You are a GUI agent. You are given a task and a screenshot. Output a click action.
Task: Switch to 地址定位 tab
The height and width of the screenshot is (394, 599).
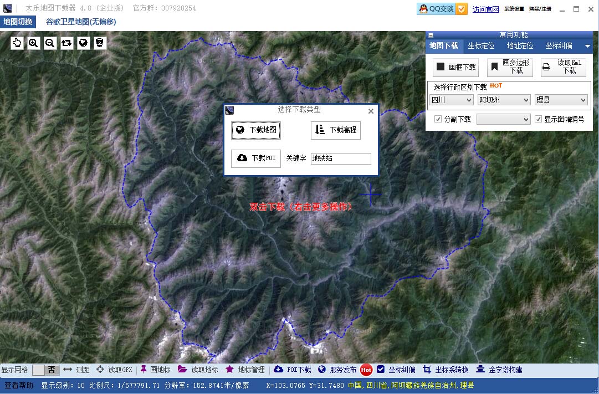(520, 46)
